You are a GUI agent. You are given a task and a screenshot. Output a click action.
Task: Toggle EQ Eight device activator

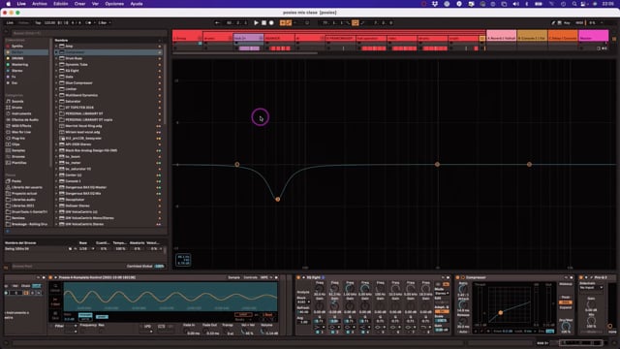point(298,278)
